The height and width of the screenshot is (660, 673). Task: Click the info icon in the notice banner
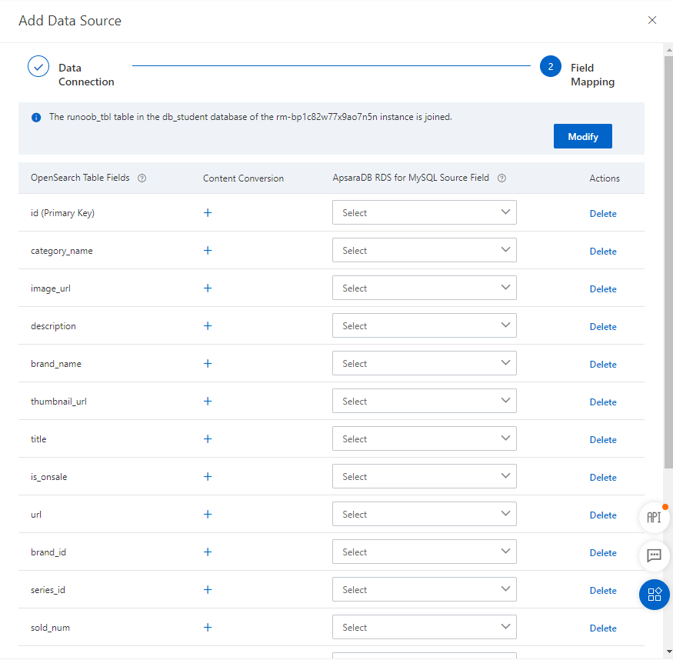tap(36, 118)
